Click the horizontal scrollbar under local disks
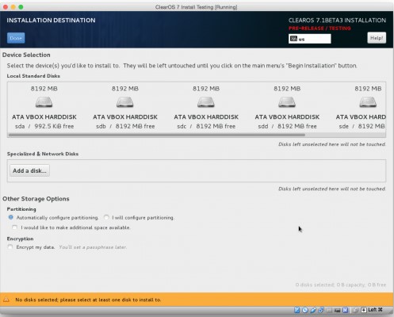 157,135
